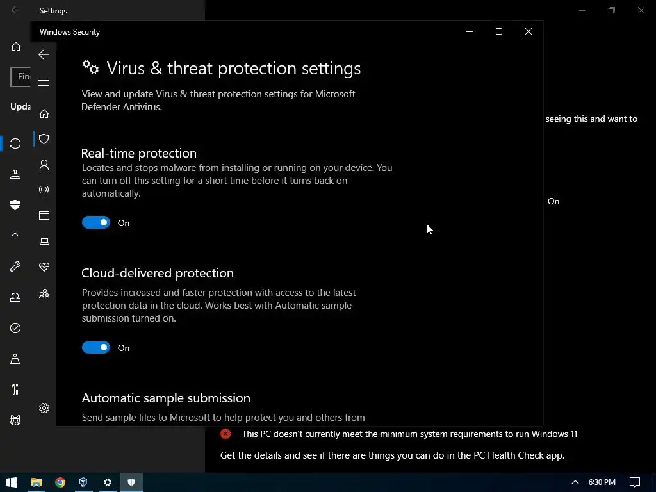Screen dimensions: 656x492
Task: Open the Windows Start menu
Action: tap(12, 482)
